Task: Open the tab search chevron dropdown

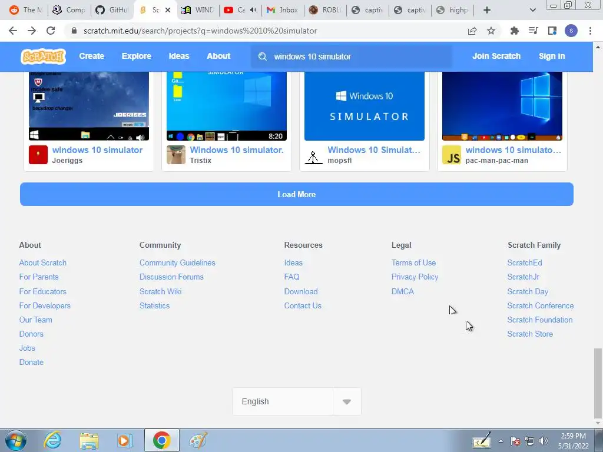Action: [532, 10]
